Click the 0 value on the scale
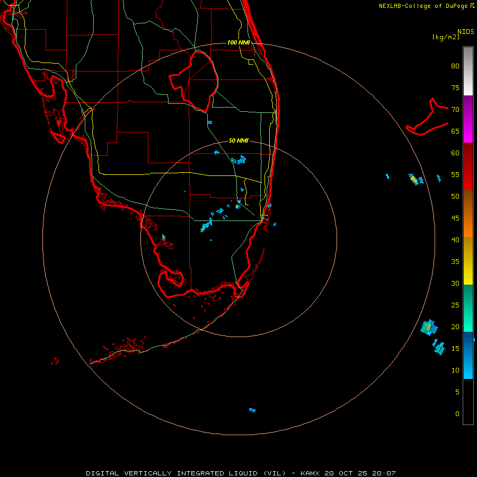The height and width of the screenshot is (477, 477). pos(457,414)
